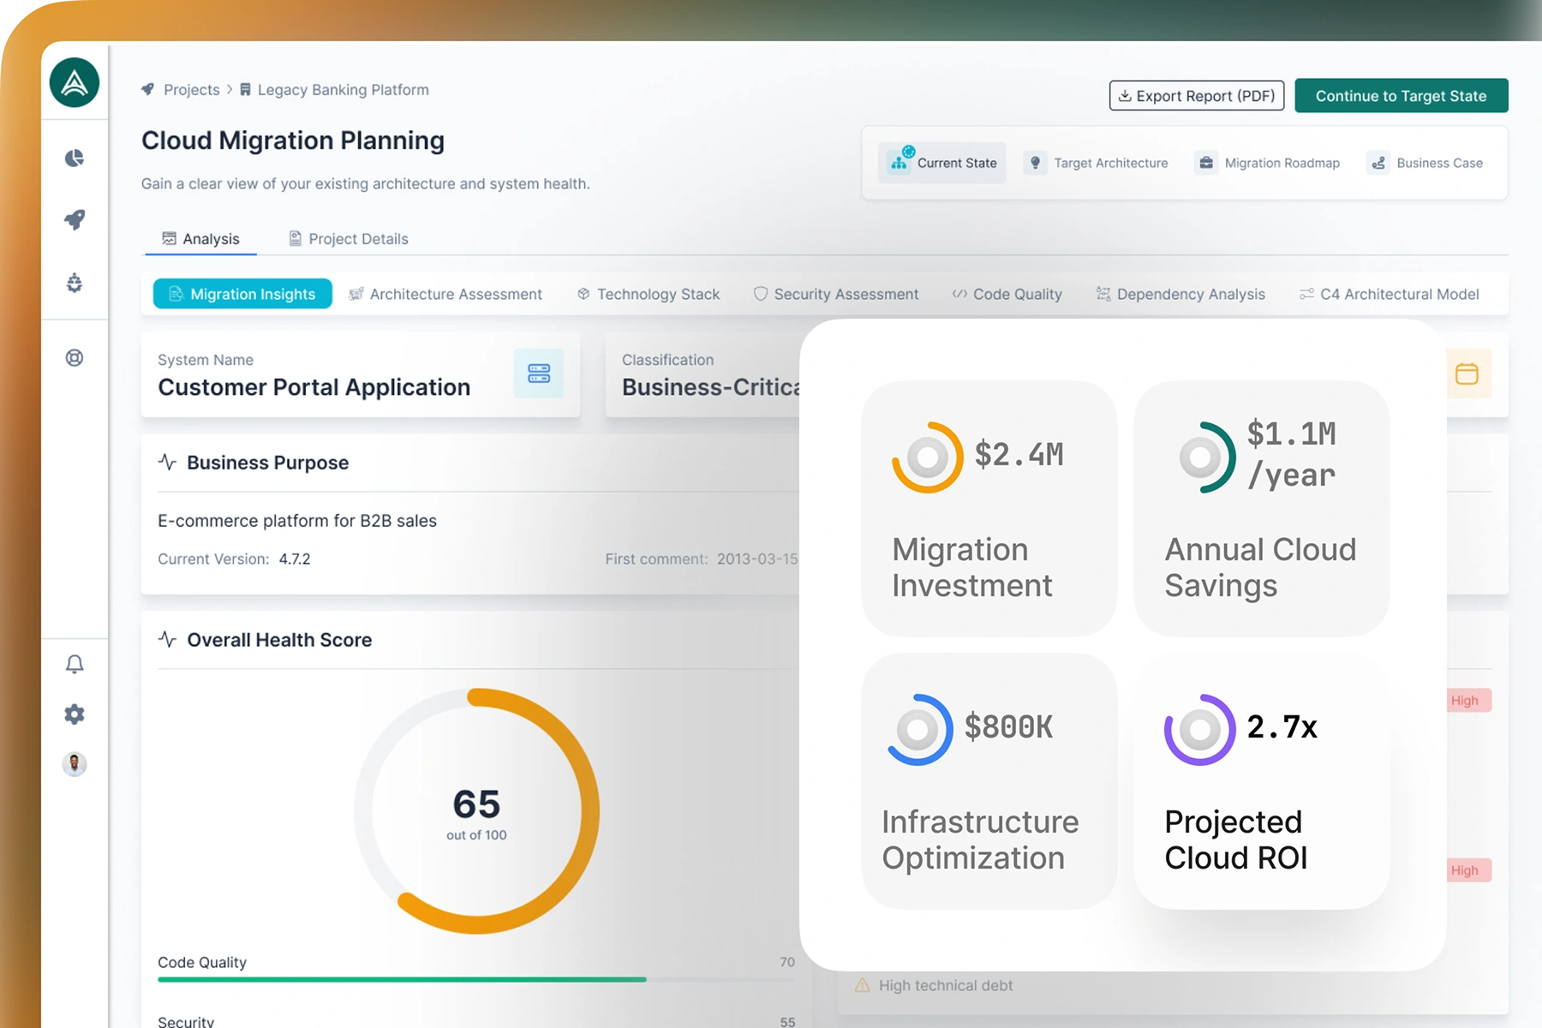Click the 'High technical debt' text

[946, 985]
